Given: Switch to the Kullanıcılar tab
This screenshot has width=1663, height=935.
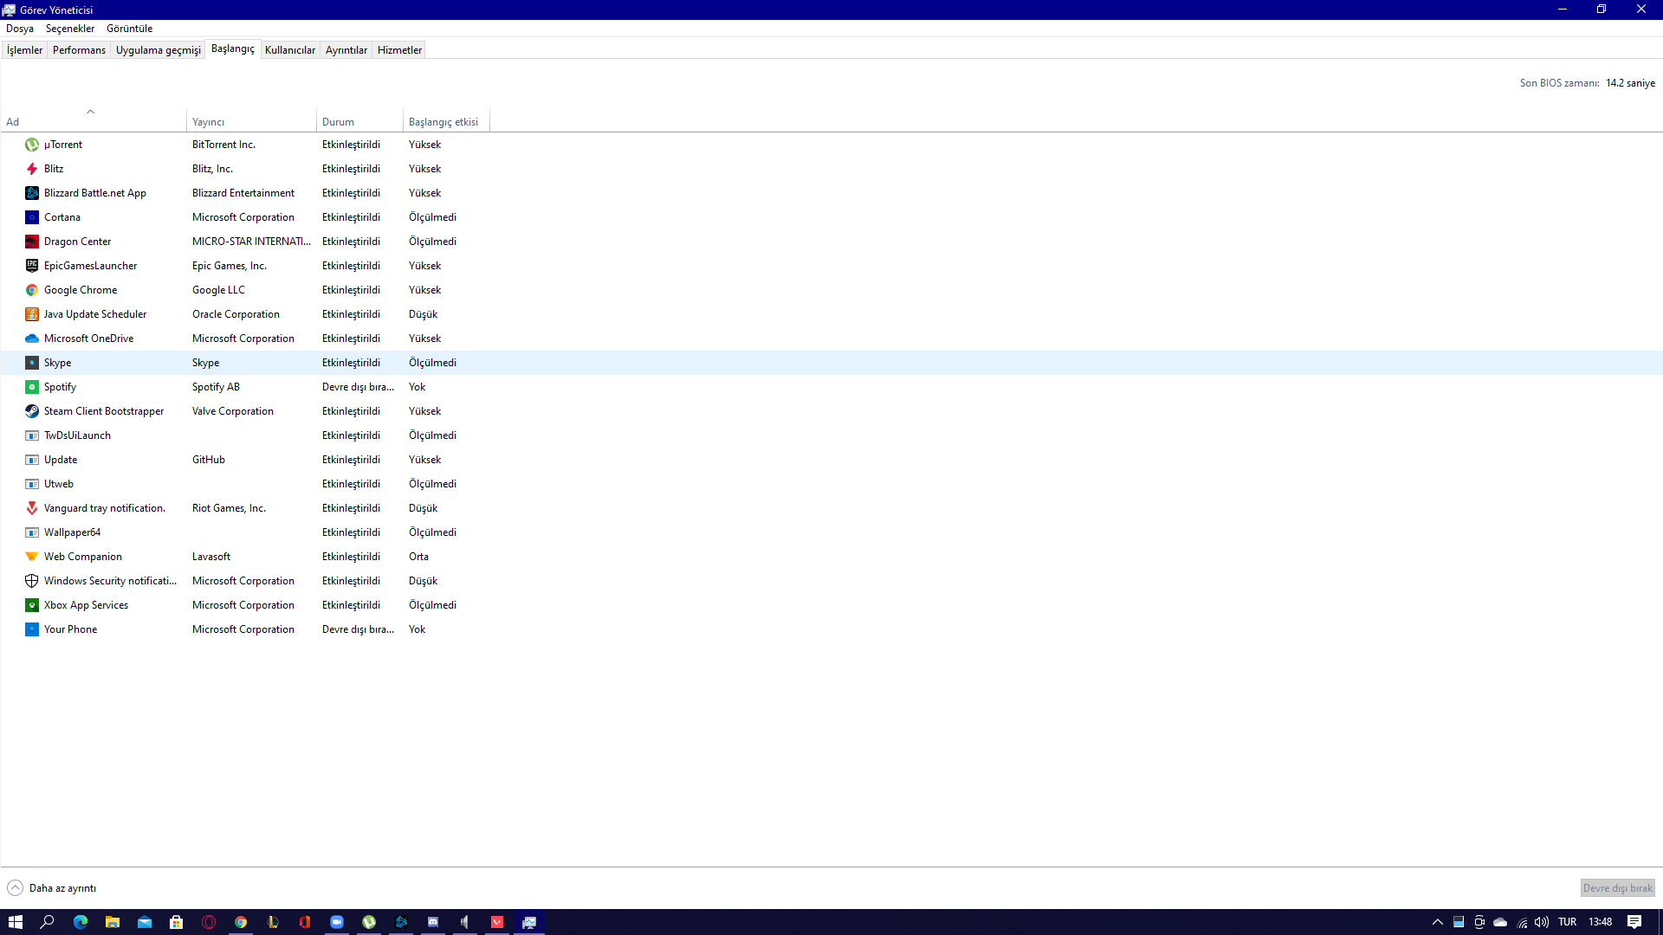Looking at the screenshot, I should [290, 50].
